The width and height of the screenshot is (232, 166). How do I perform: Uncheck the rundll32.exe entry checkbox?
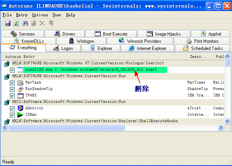tap(12, 70)
